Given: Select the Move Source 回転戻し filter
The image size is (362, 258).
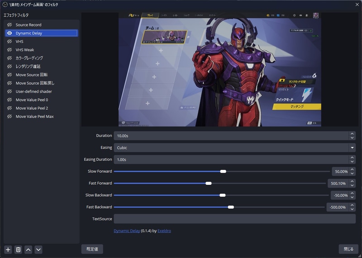Looking at the screenshot, I should (42, 83).
